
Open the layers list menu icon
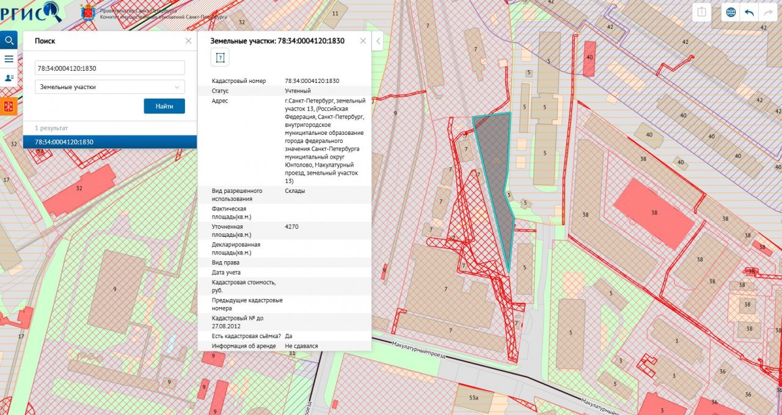pyautogui.click(x=9, y=59)
